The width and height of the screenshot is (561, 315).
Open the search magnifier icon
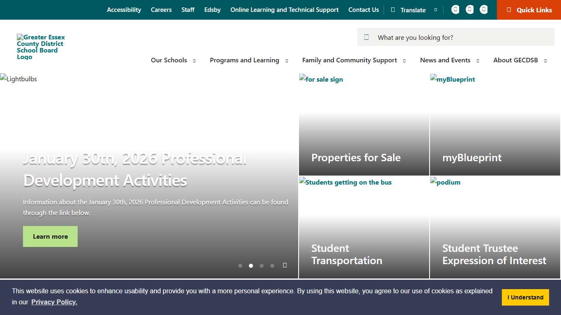[x=366, y=37]
